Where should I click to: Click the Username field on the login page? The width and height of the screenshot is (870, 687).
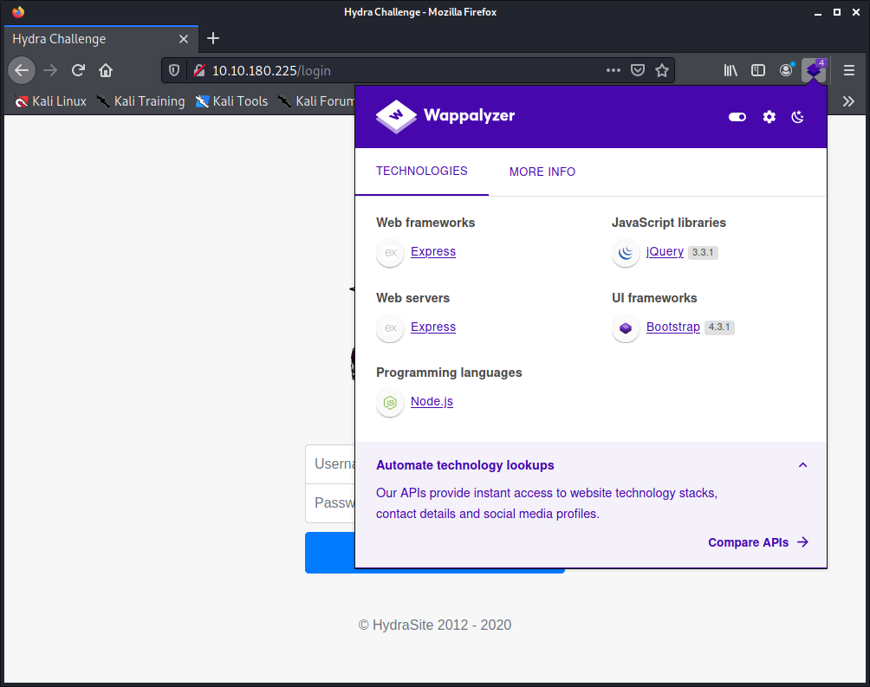tap(330, 463)
